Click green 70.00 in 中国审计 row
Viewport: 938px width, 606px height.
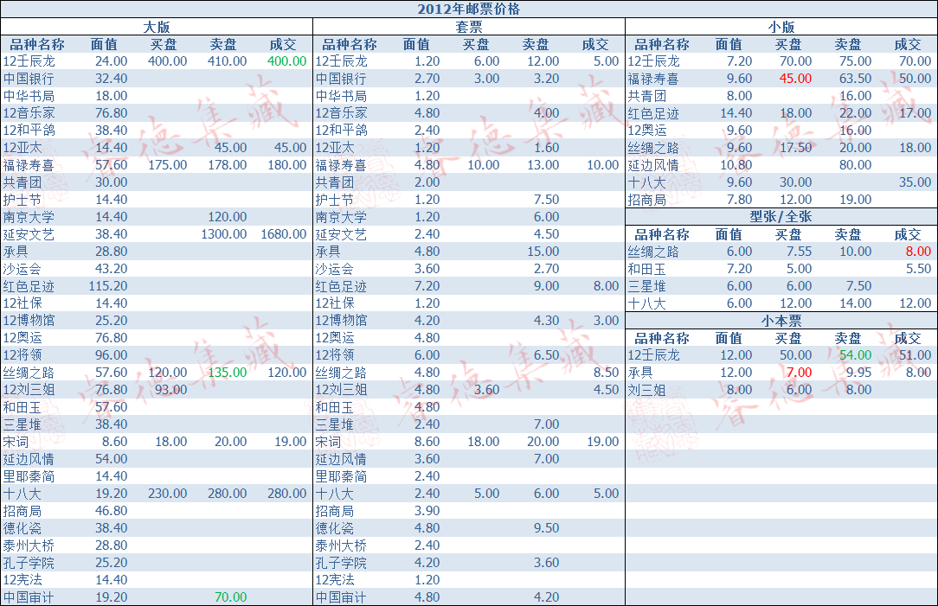[231, 597]
